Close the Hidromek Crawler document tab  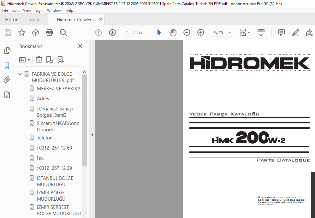pos(100,20)
